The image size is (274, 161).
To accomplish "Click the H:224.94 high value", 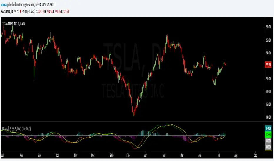I will [49, 12].
